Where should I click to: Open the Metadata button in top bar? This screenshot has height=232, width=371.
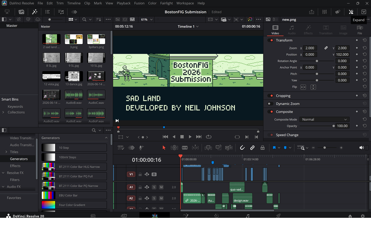[x=338, y=12]
